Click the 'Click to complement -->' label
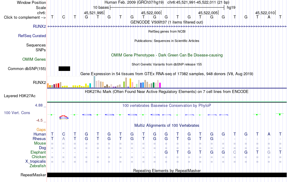Image resolution: width=287 pixels, height=182 pixels. tap(25, 18)
